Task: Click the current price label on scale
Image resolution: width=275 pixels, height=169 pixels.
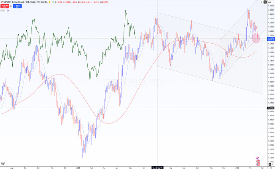Action: (x=271, y=39)
